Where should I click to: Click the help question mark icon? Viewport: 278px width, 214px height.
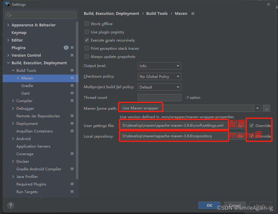point(10,205)
